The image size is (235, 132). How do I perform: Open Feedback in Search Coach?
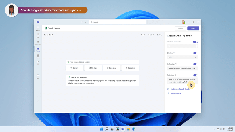tap(151, 35)
